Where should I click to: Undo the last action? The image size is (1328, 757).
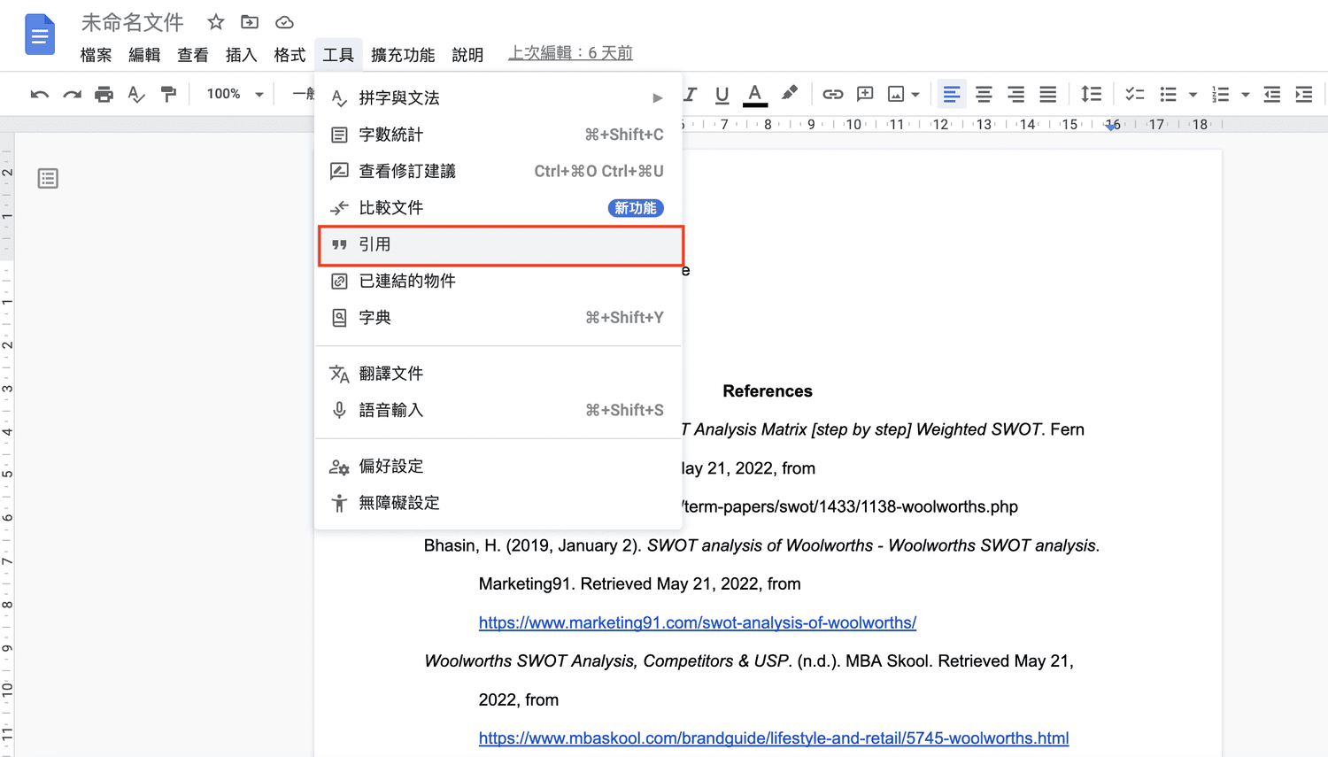pos(39,94)
